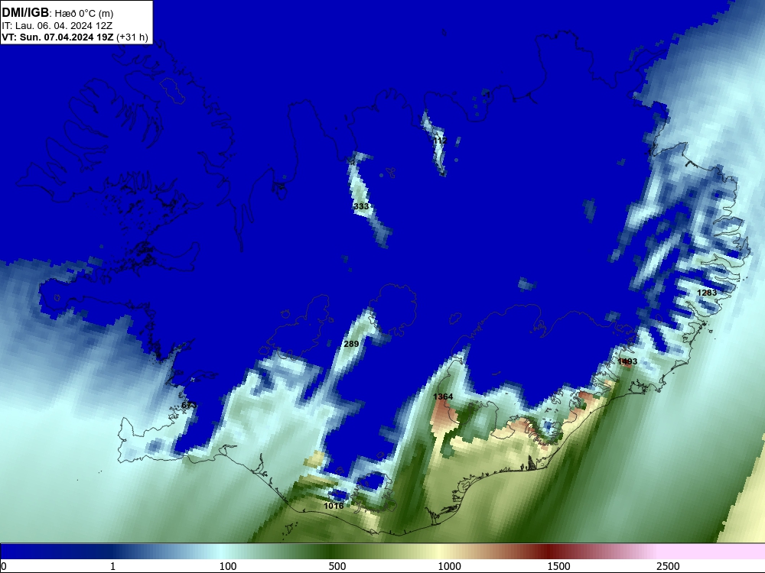Click the legend label 1000

point(449,566)
